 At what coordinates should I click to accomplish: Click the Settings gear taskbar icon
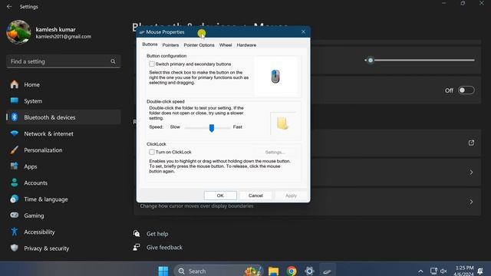pyautogui.click(x=309, y=271)
